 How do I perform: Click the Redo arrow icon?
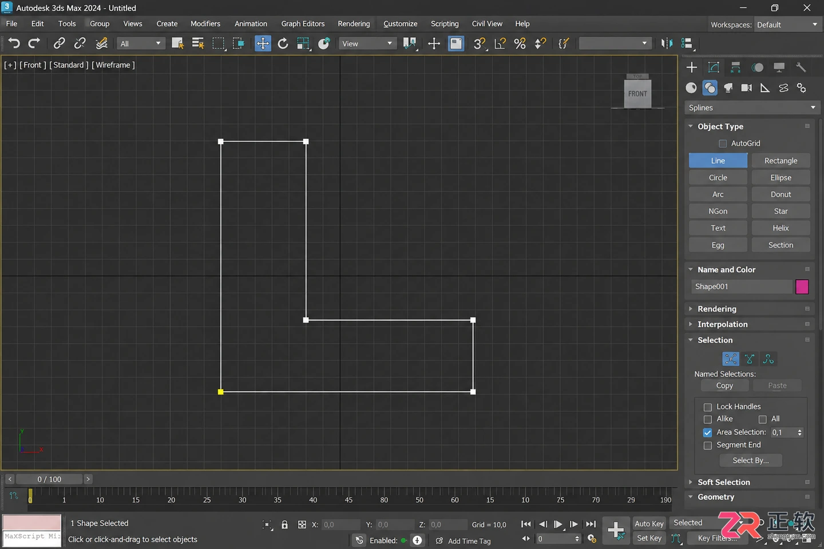pyautogui.click(x=34, y=43)
